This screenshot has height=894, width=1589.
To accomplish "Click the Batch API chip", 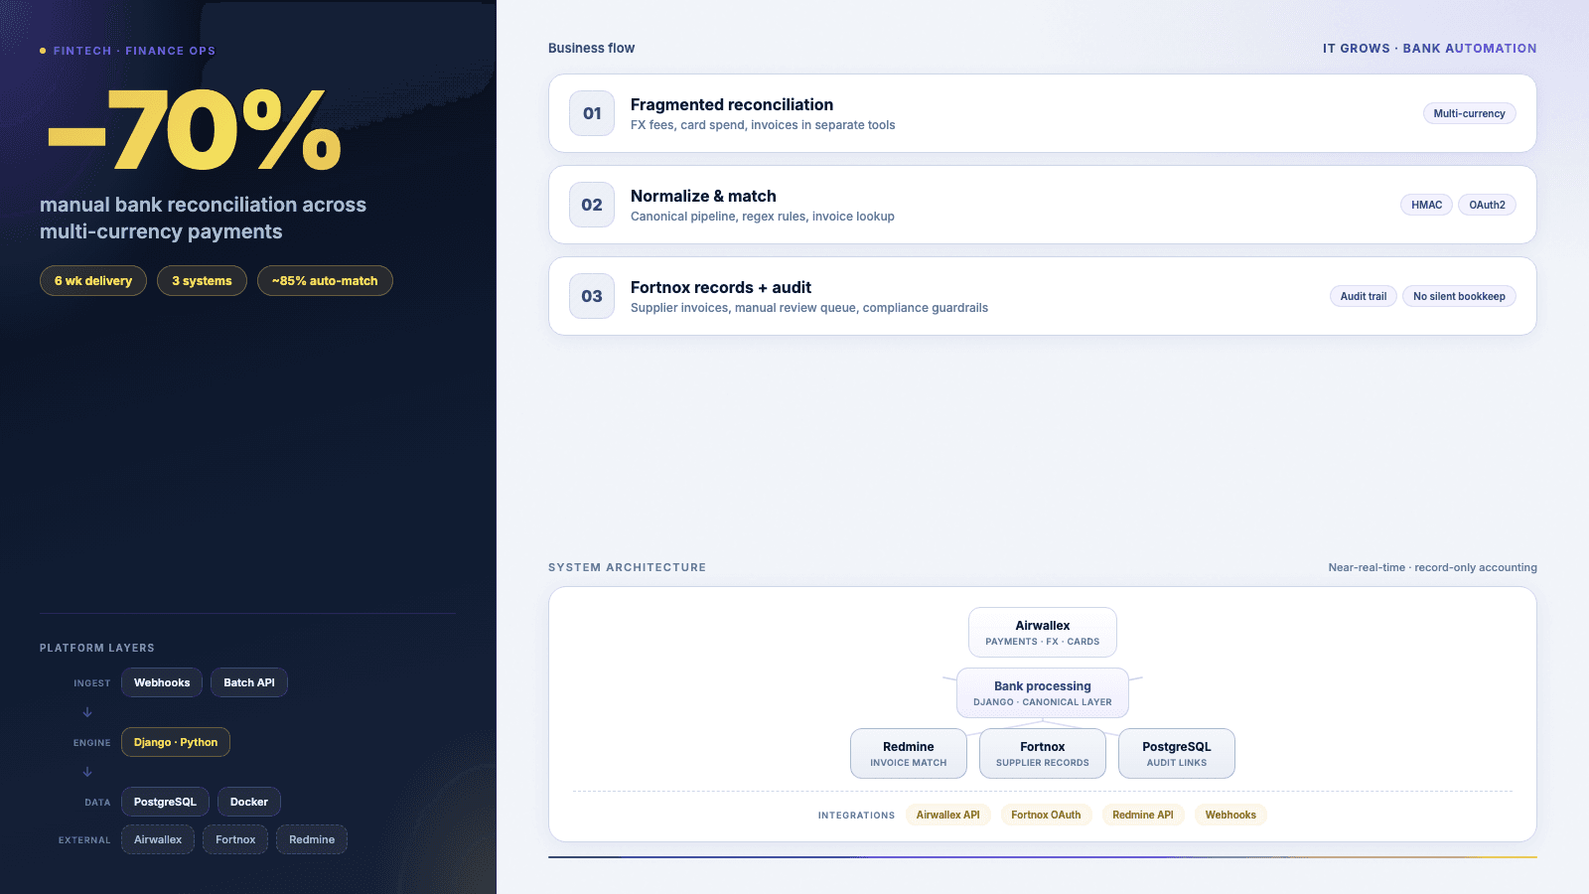I will coord(249,682).
